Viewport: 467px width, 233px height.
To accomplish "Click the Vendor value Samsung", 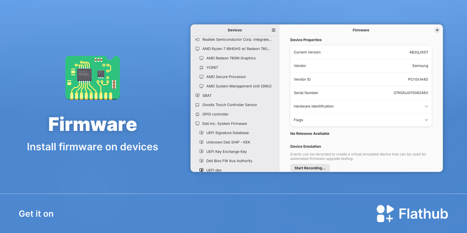I will (420, 66).
